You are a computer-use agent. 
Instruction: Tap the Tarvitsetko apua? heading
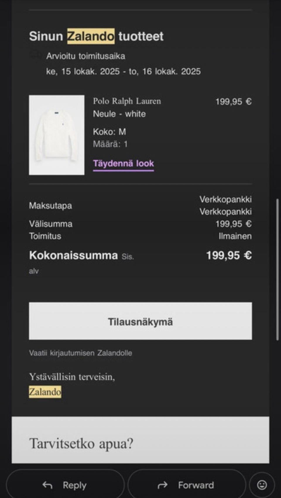tap(81, 444)
